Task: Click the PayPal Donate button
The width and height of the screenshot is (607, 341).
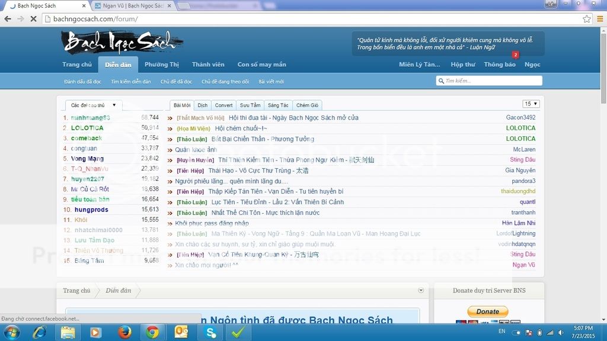Action: click(488, 311)
